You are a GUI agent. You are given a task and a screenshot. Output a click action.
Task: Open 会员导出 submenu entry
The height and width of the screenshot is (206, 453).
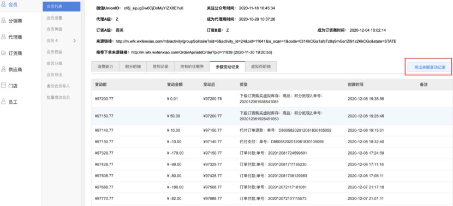coord(55,75)
